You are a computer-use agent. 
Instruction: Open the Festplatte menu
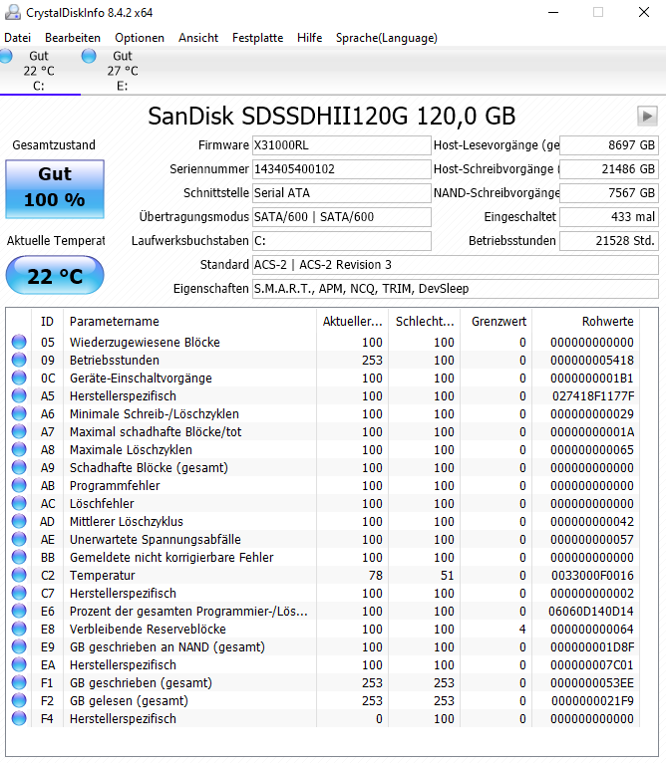pos(258,38)
